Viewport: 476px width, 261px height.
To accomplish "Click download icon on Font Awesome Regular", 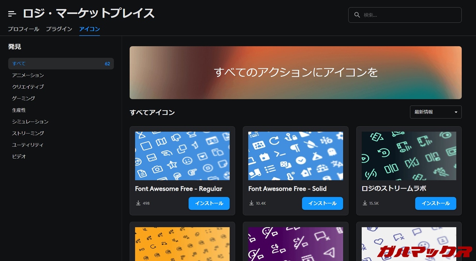I will 138,203.
